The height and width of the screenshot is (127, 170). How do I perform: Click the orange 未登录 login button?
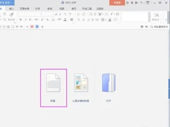[x=117, y=3]
